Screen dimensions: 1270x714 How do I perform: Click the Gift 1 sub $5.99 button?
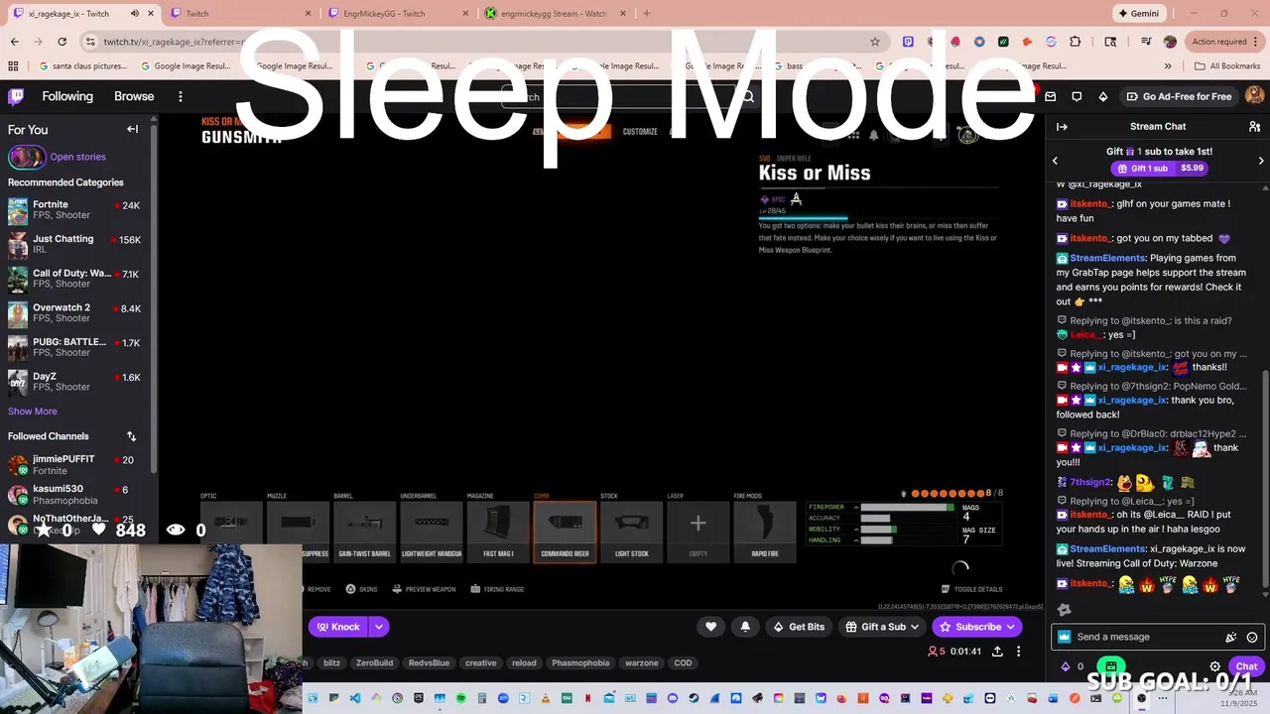coord(1159,169)
